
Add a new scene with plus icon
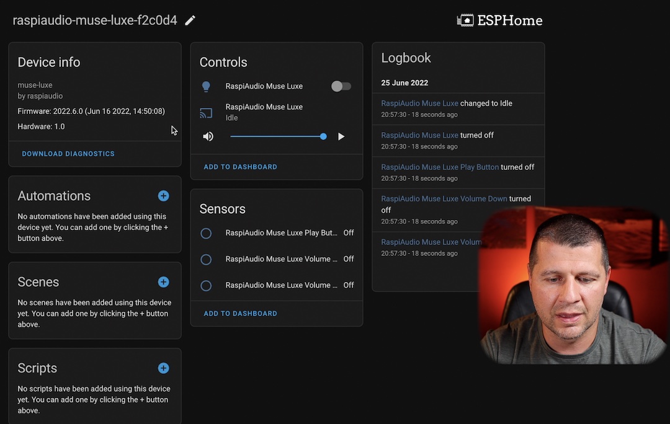pyautogui.click(x=163, y=282)
